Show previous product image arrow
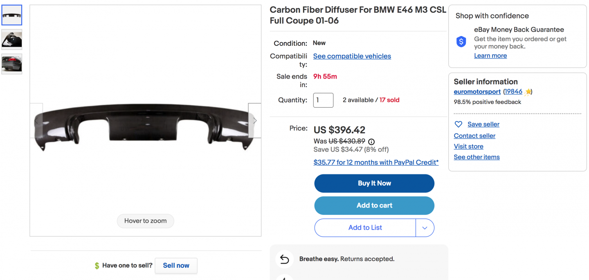589x280 pixels. coord(36,121)
